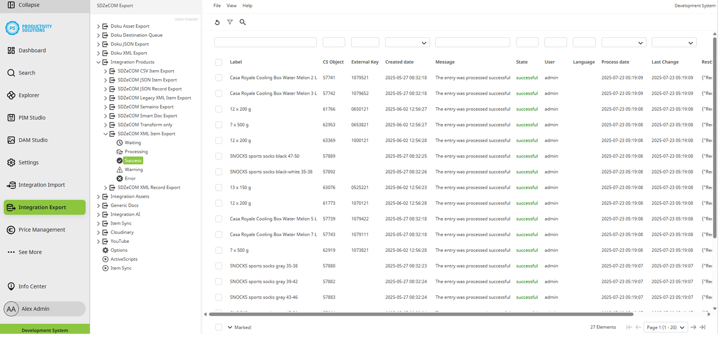Open the File menu
The width and height of the screenshot is (718, 339).
click(217, 5)
